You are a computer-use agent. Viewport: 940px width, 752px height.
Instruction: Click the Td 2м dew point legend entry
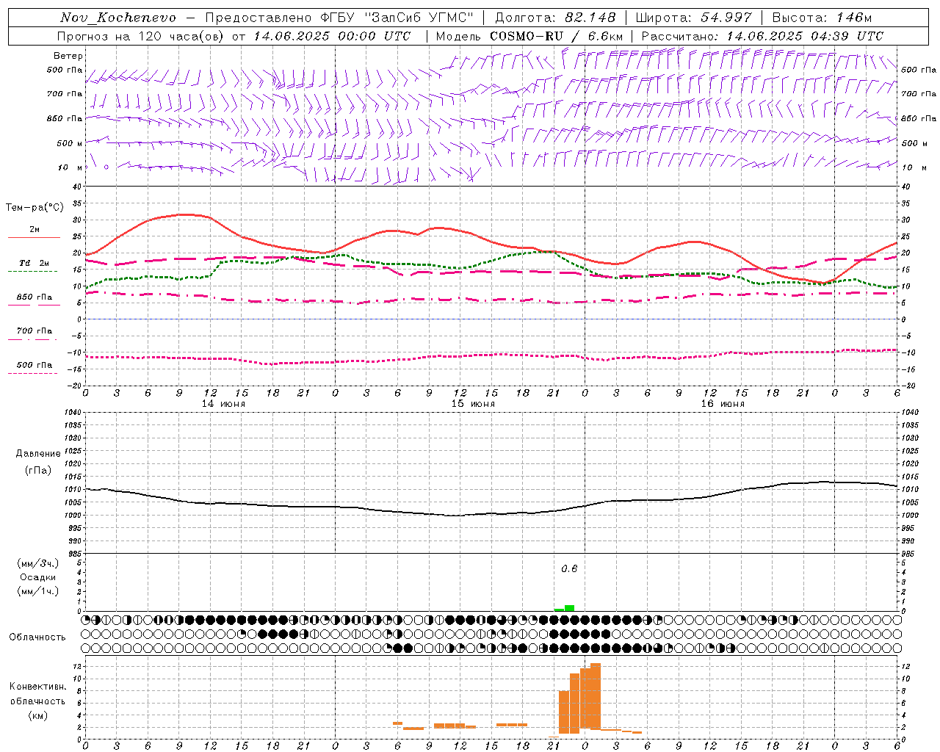(34, 263)
